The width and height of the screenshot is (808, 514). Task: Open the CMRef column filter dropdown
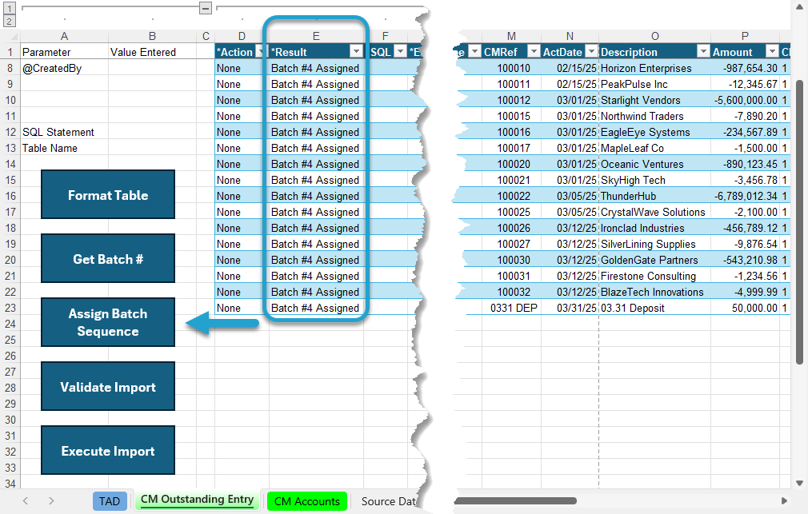pyautogui.click(x=534, y=51)
